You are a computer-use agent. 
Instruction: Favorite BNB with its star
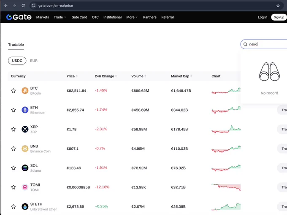point(14,149)
